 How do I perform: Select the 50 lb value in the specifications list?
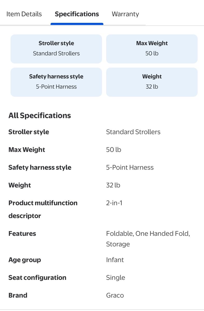114,150
